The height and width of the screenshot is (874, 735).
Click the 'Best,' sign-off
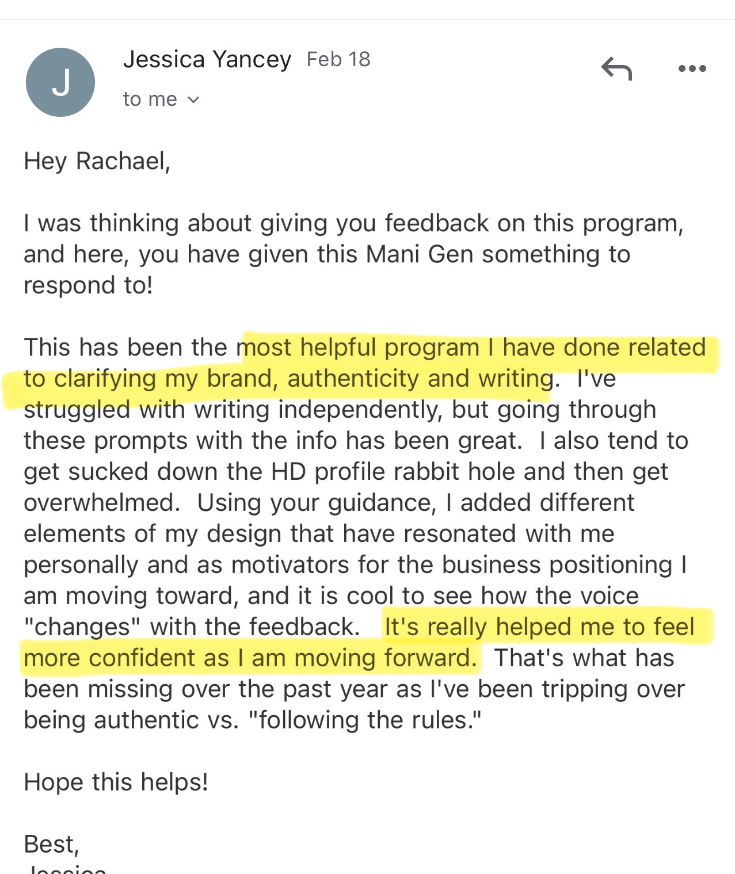(x=51, y=845)
